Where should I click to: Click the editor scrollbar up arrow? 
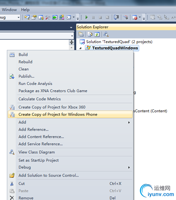point(72,48)
